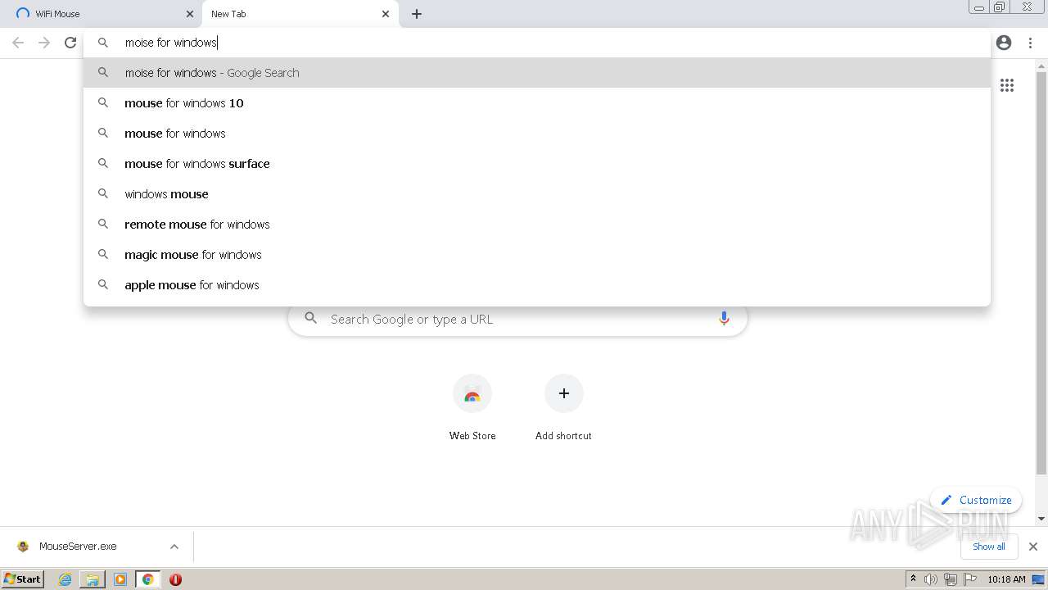Click the scrollbar down arrow

(x=1041, y=519)
